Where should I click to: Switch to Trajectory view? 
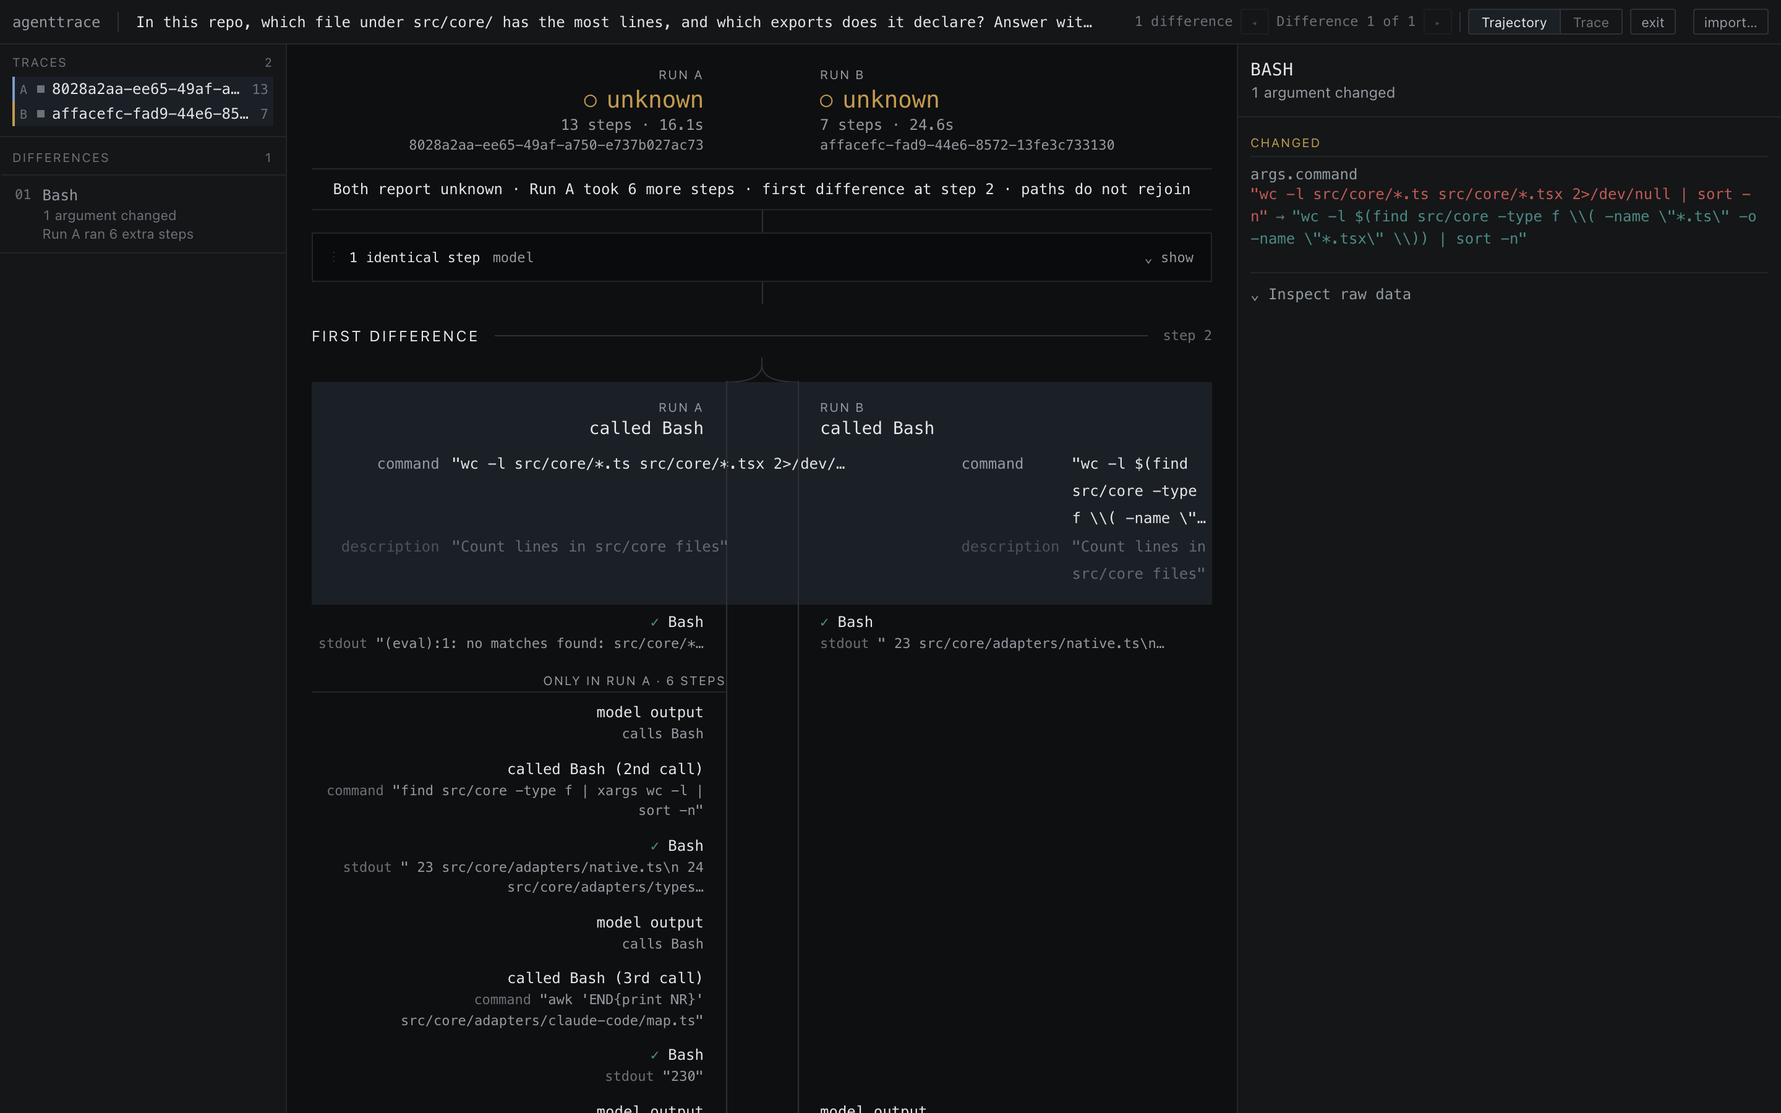click(1514, 22)
